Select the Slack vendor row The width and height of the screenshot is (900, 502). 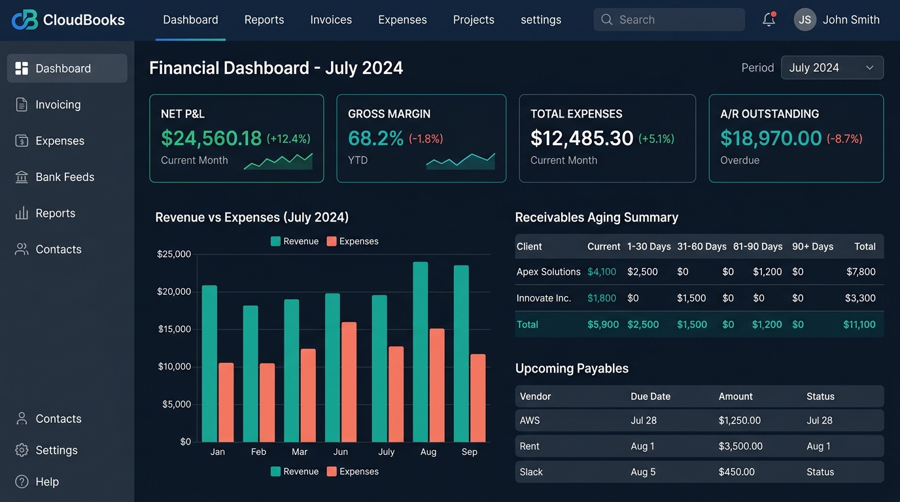coord(699,472)
